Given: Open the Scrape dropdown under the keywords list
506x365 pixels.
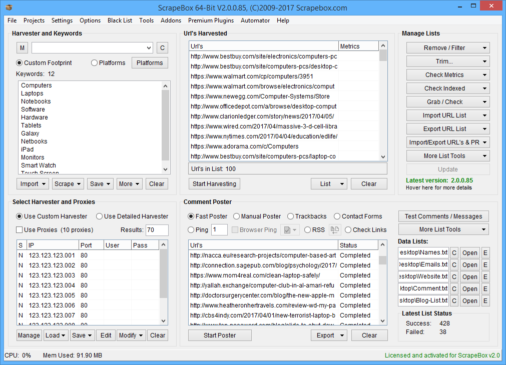Looking at the screenshot, I should pyautogui.click(x=68, y=183).
